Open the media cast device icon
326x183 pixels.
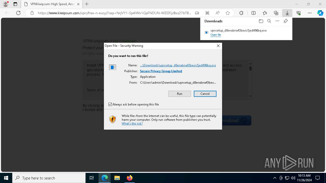tap(197, 13)
